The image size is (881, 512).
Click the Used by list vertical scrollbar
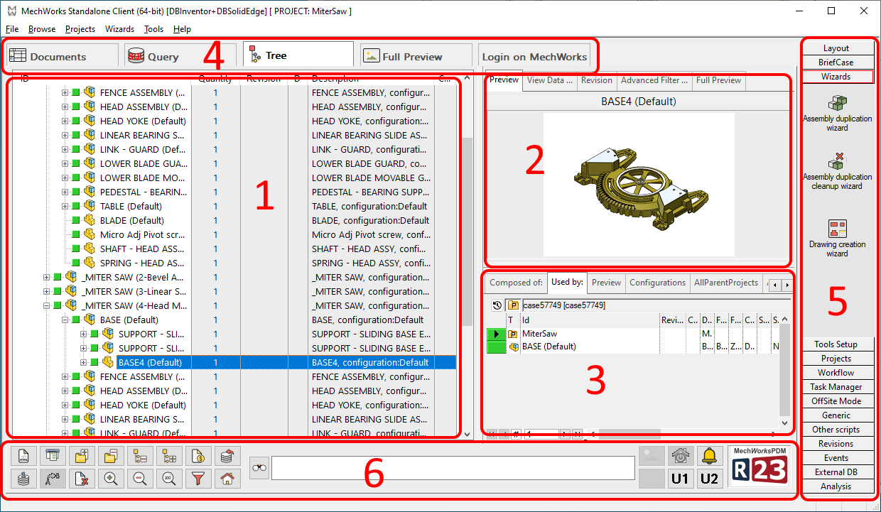click(x=784, y=371)
